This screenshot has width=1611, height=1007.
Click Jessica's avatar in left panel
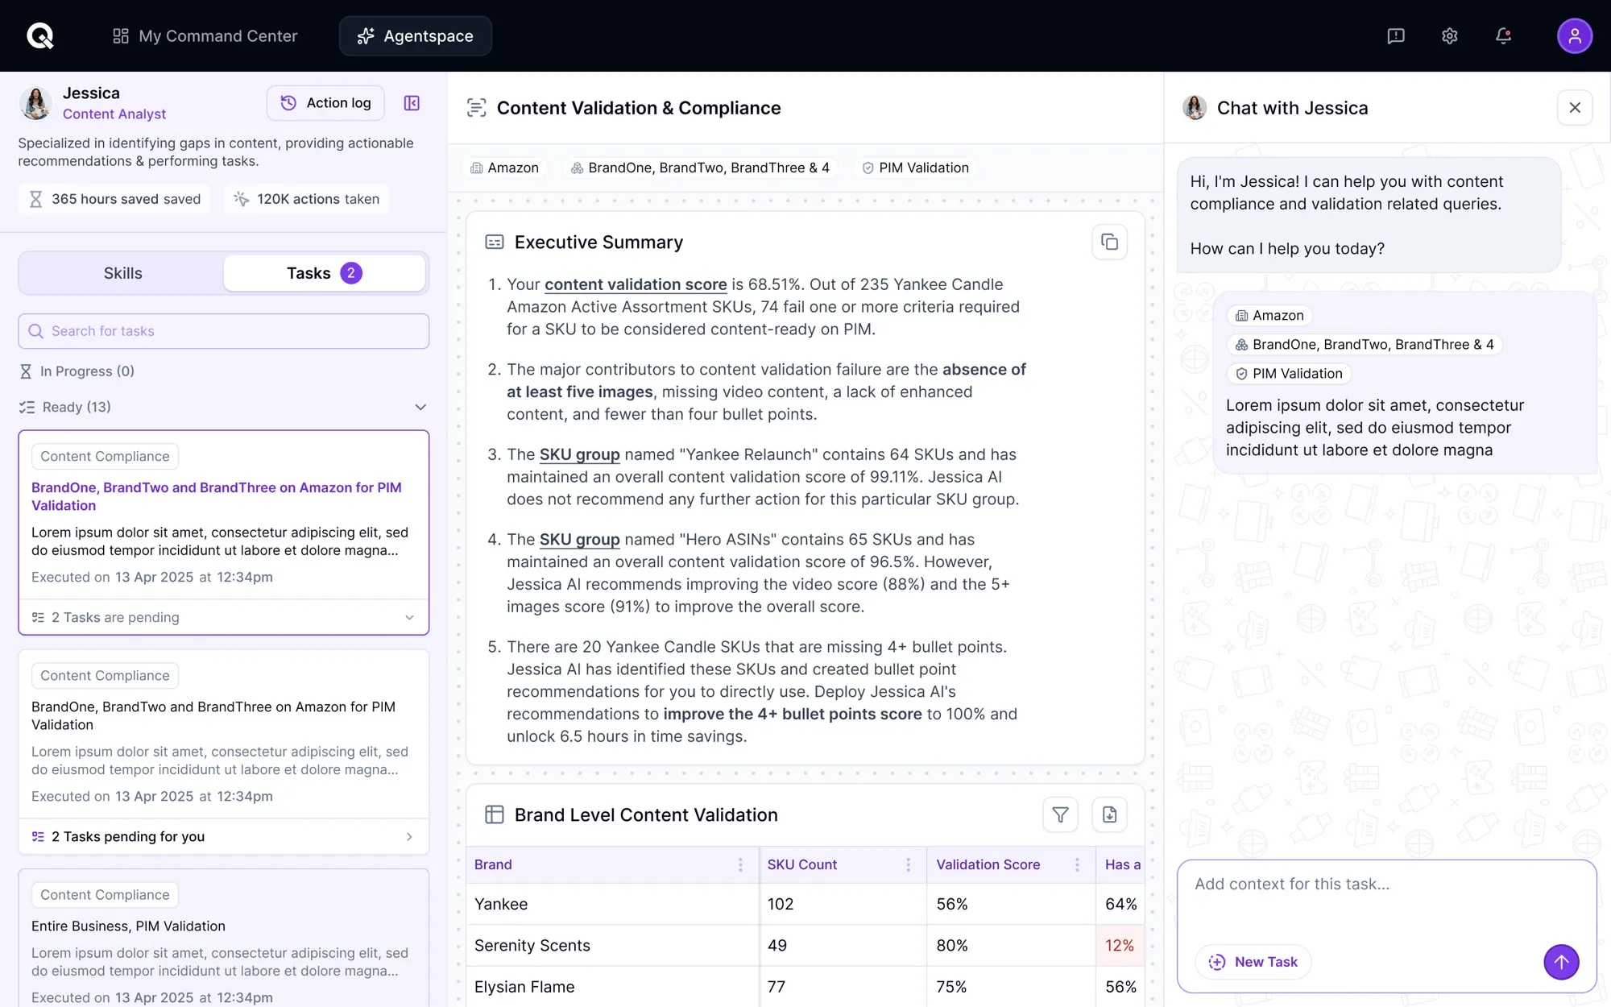click(x=35, y=103)
